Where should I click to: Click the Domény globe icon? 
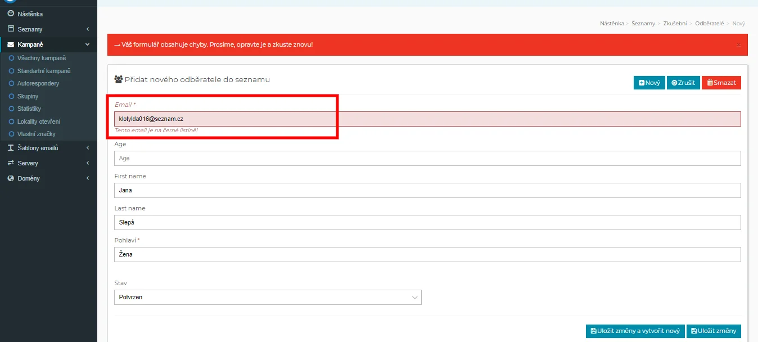tap(11, 178)
